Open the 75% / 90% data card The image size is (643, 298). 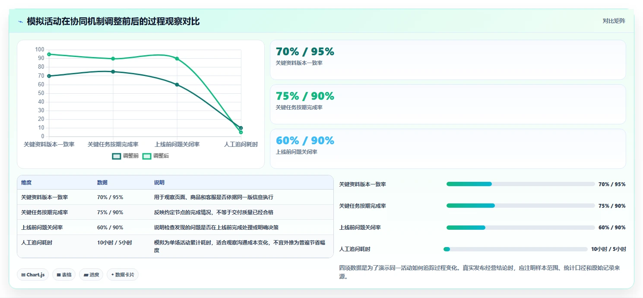(x=448, y=105)
